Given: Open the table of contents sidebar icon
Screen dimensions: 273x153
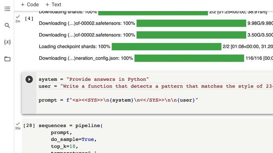Looking at the screenshot, I should (7, 8).
